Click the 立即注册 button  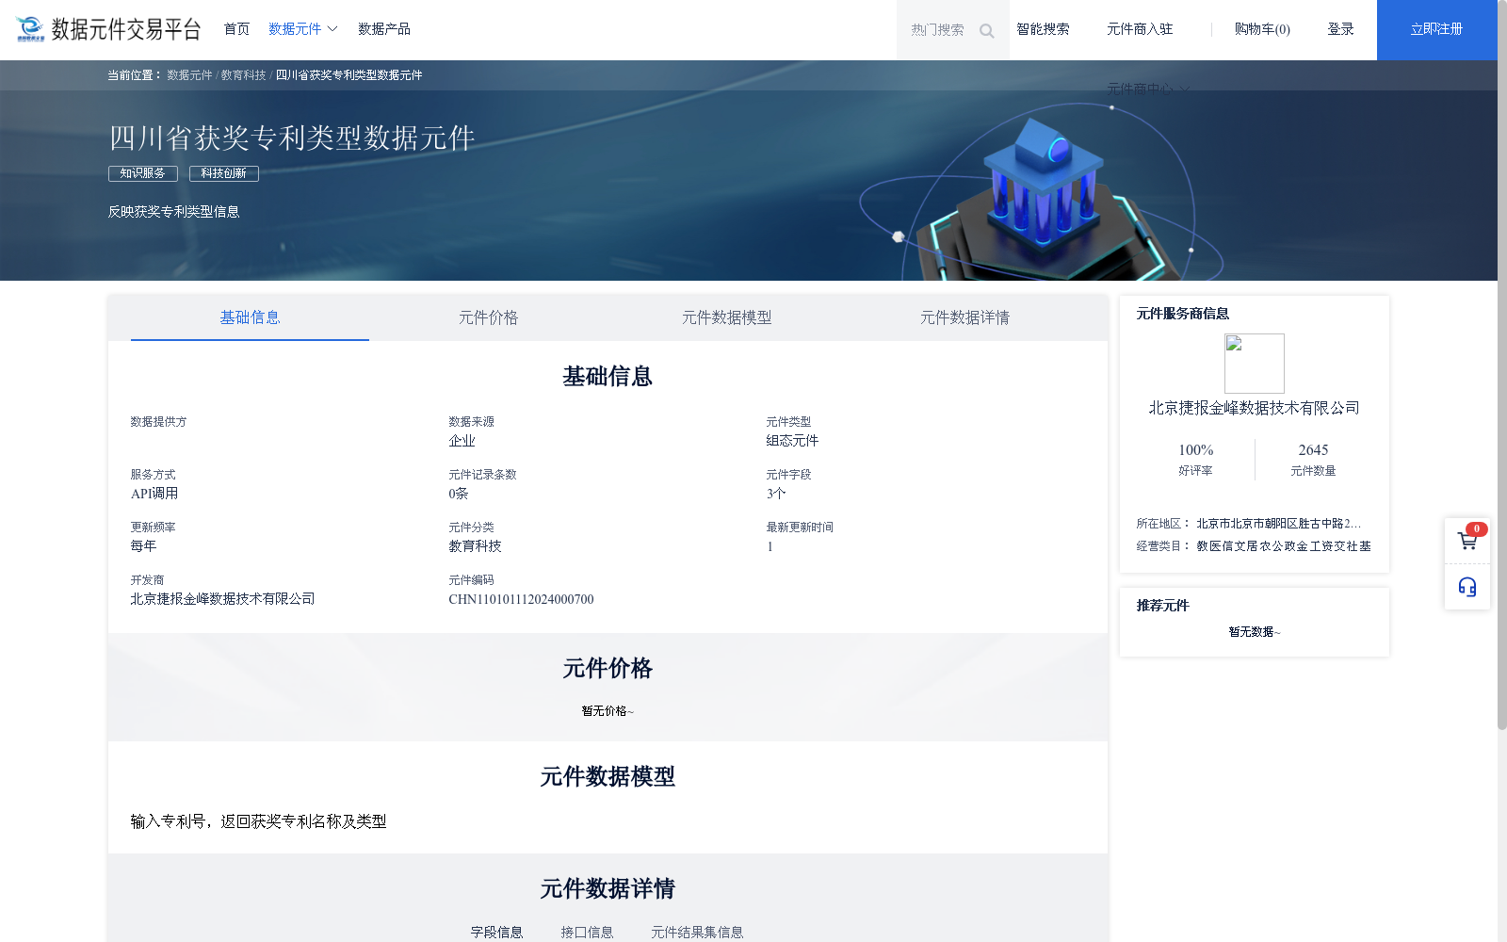[x=1436, y=30]
